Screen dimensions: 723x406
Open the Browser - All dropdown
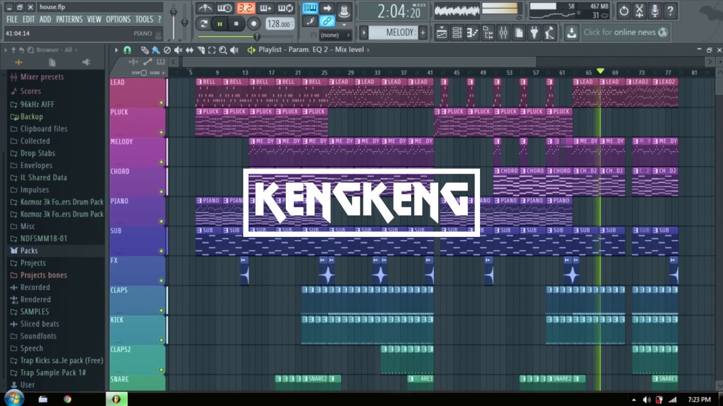(54, 50)
